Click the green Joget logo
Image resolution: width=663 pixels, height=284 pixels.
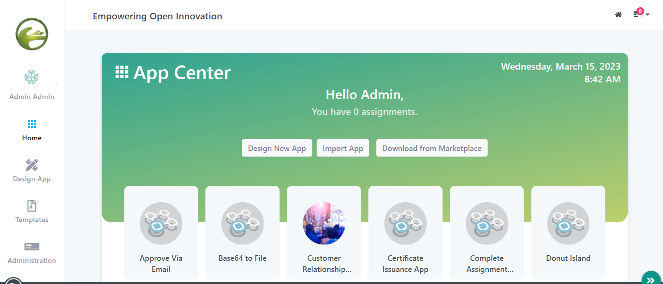(x=32, y=34)
